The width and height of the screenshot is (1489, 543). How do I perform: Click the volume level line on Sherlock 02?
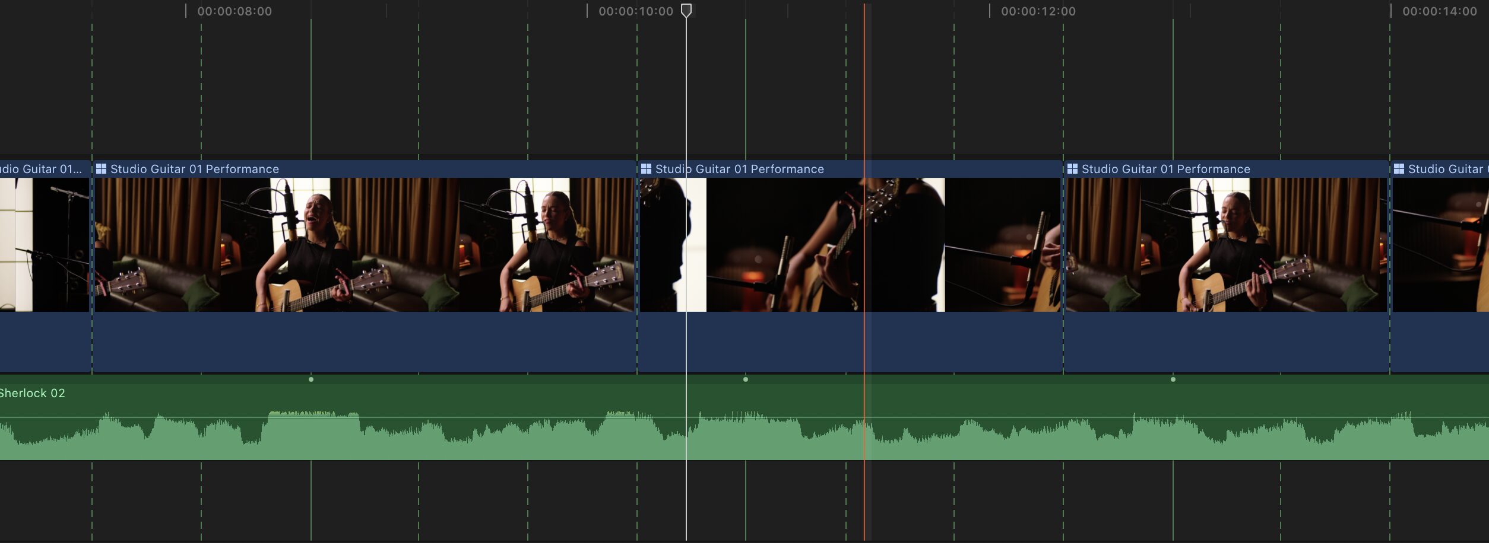click(x=475, y=417)
